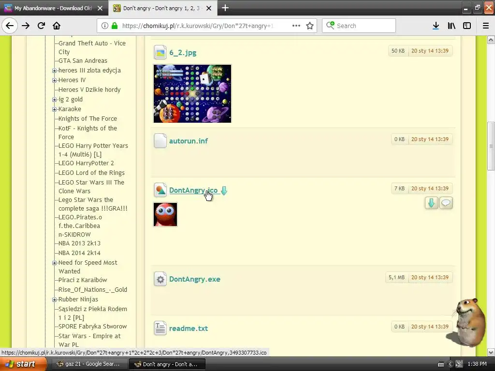Close the My Abandonware tab

click(100, 8)
